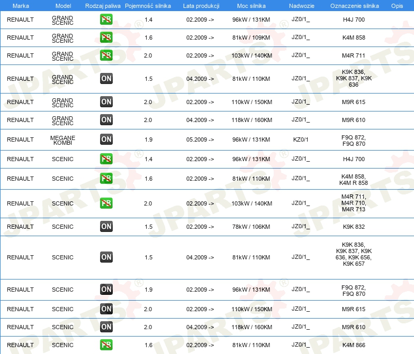Viewport: 414px width, 354px height.
Task: Select the H4J 700 cell in Grand Scenic row
Action: click(354, 20)
